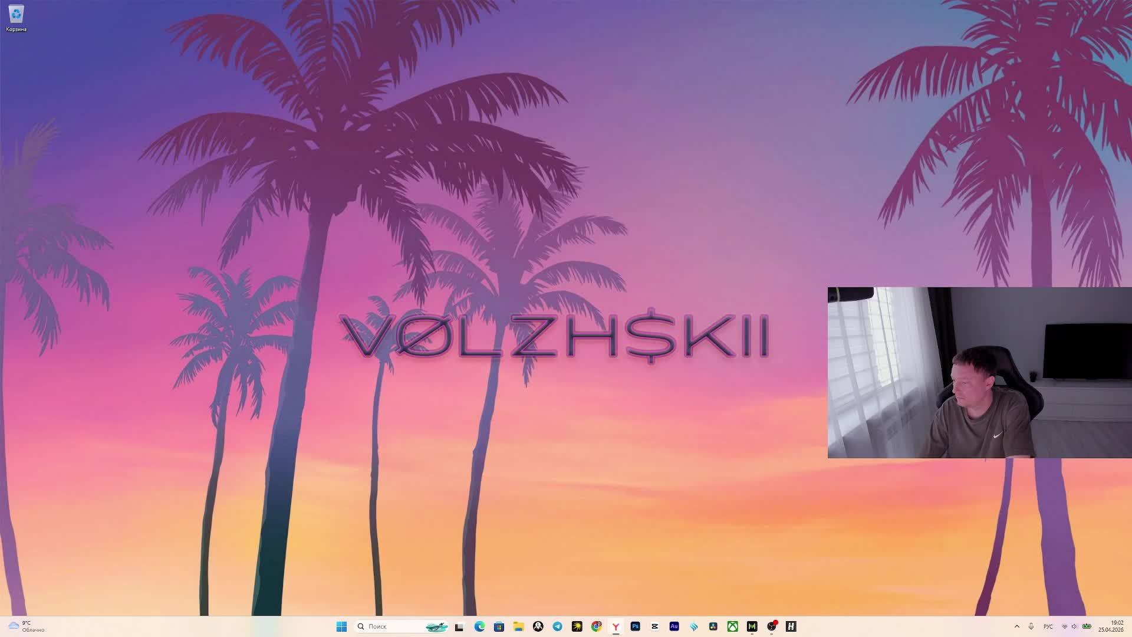Launch CapCut from the taskbar
Viewport: 1132px width, 637px height.
[654, 626]
